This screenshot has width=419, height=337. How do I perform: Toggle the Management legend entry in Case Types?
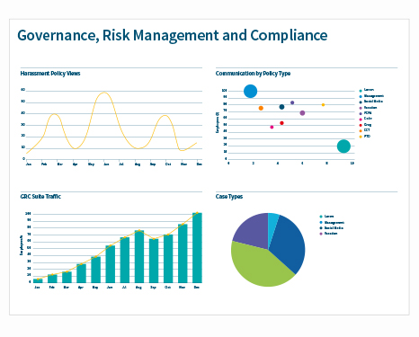point(332,223)
